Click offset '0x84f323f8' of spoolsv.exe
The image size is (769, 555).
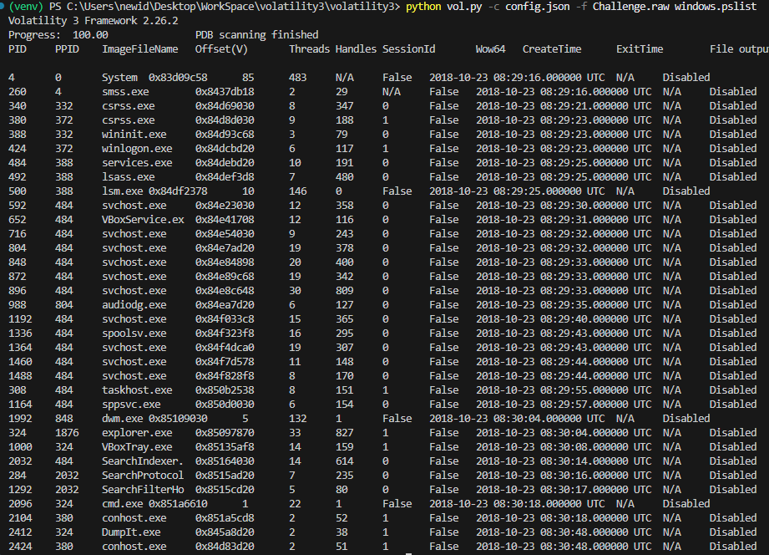coord(225,334)
